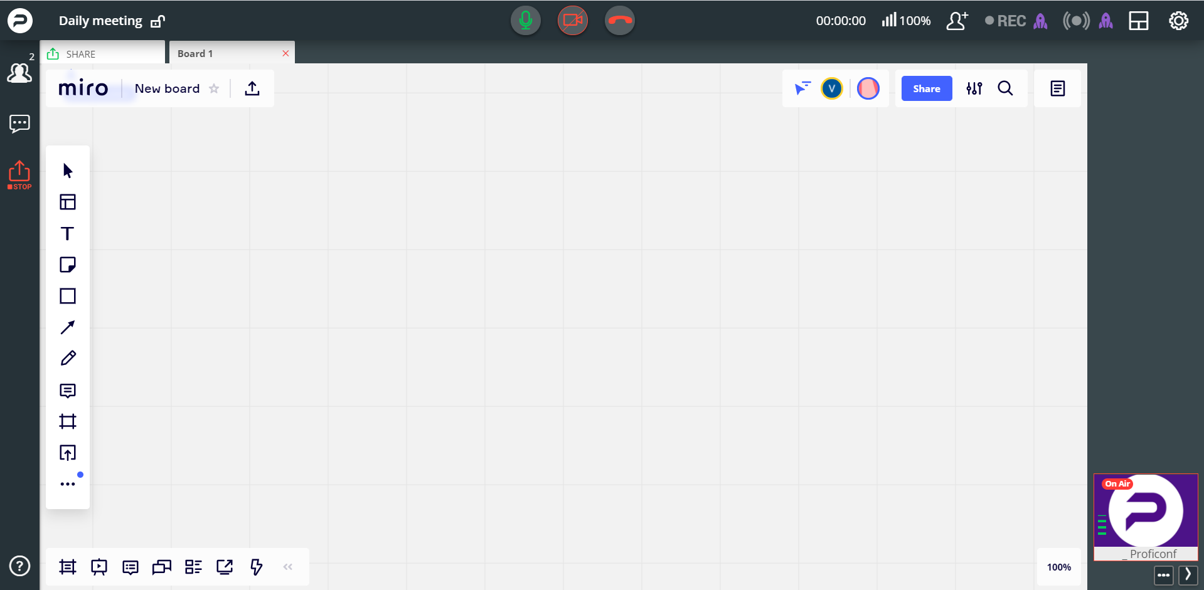Open video panel ellipsis options
This screenshot has height=590, width=1204.
point(1164,575)
